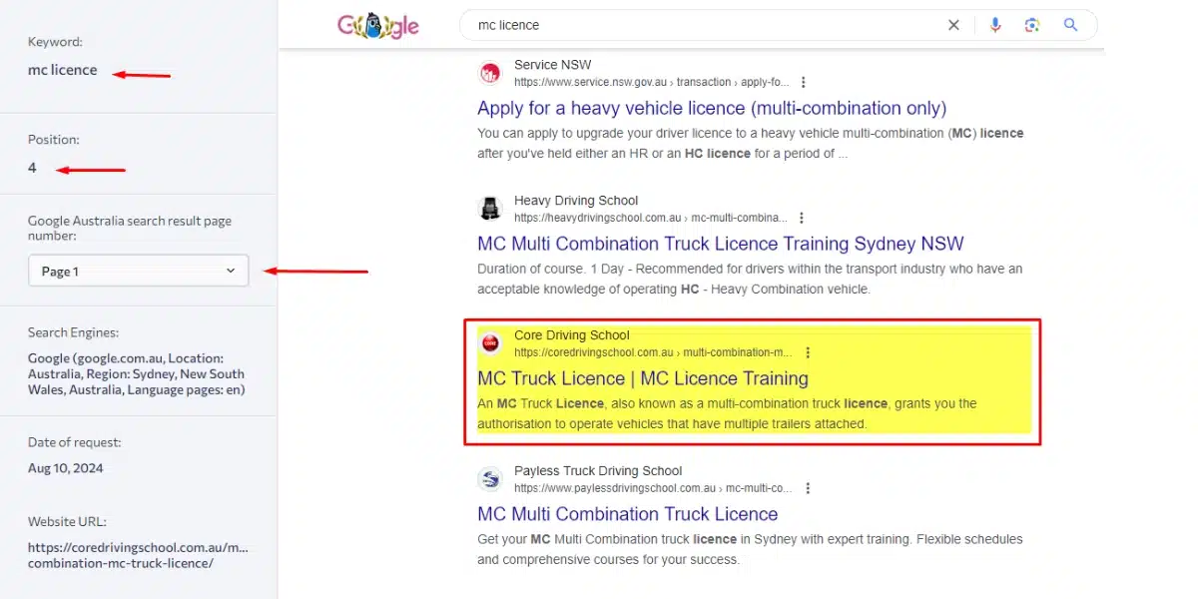Click the Search Engines Google Australia details text

click(136, 373)
